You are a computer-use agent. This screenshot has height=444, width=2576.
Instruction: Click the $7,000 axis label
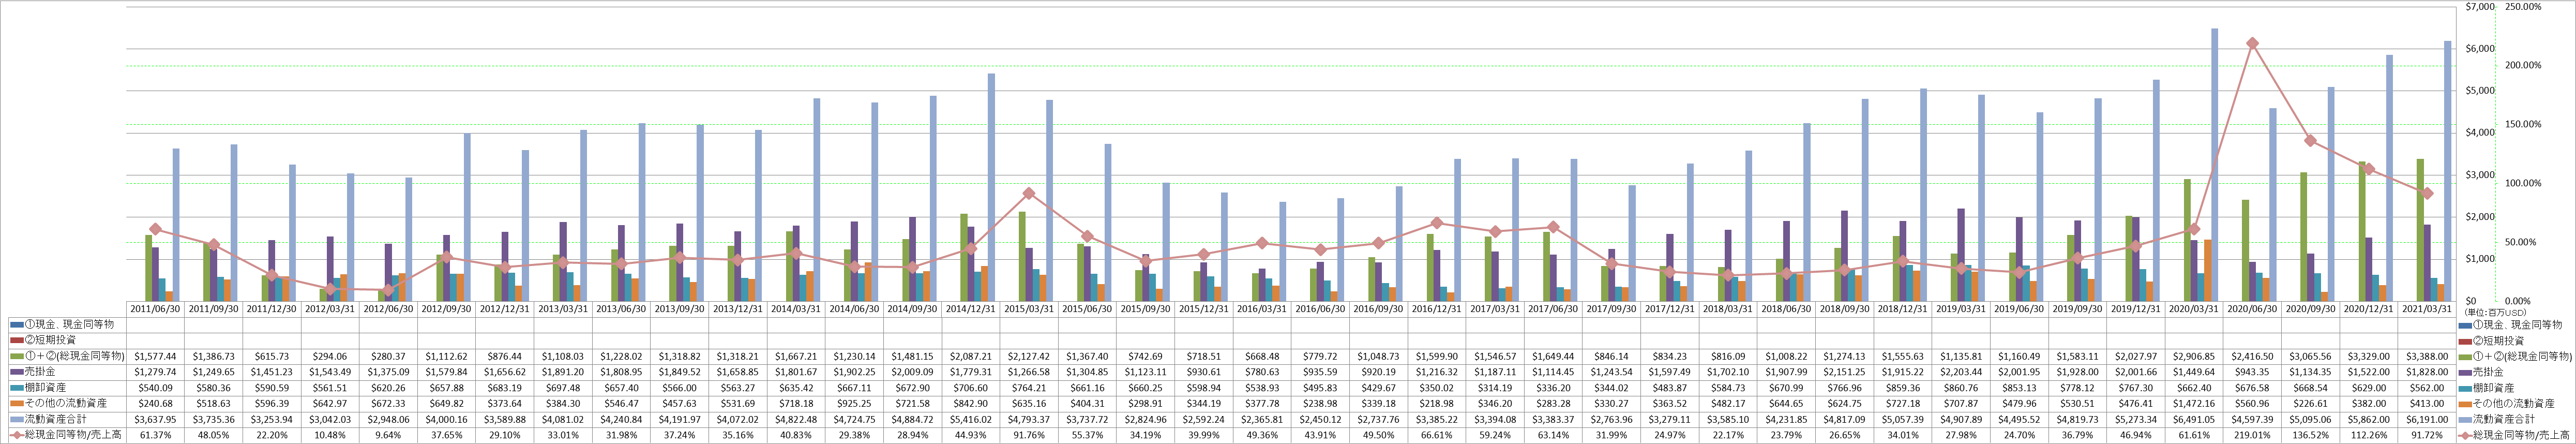pos(2480,7)
